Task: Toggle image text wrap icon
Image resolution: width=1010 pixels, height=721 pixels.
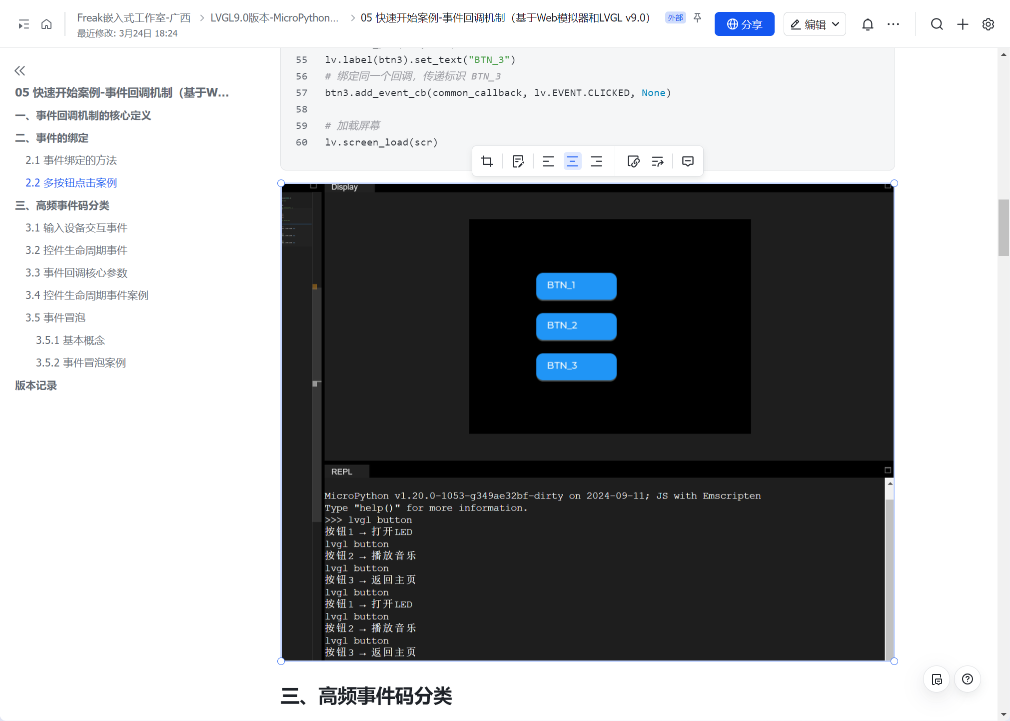Action: point(658,161)
